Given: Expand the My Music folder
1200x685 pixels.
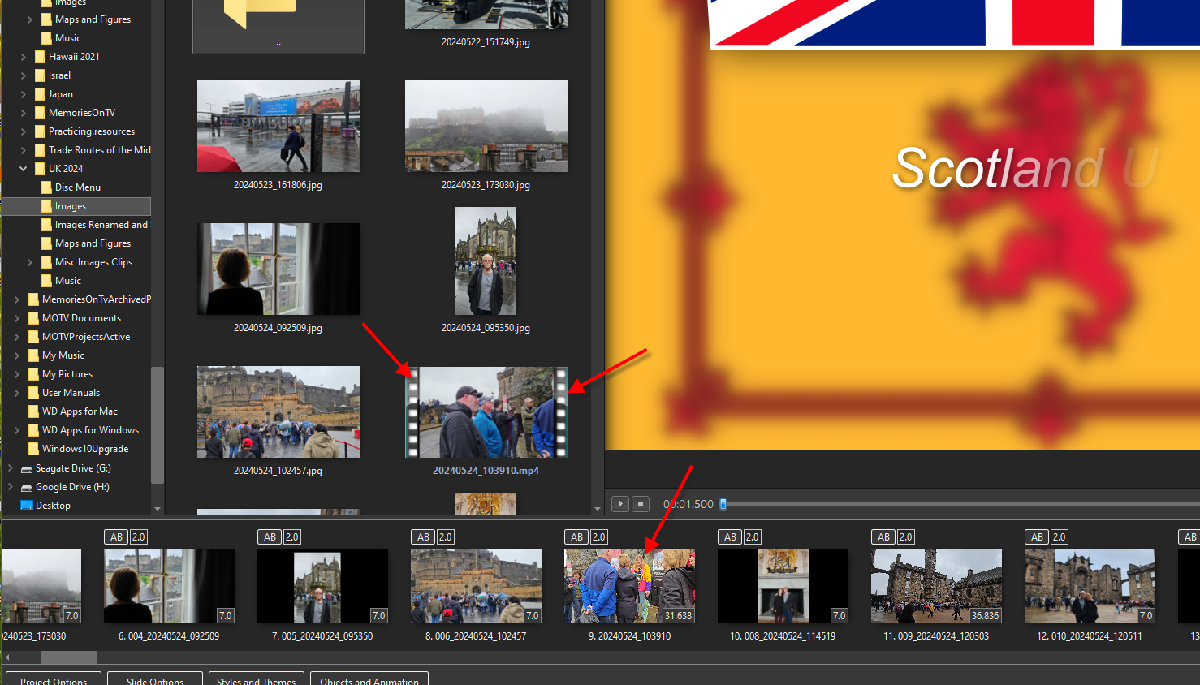Looking at the screenshot, I should pyautogui.click(x=17, y=355).
